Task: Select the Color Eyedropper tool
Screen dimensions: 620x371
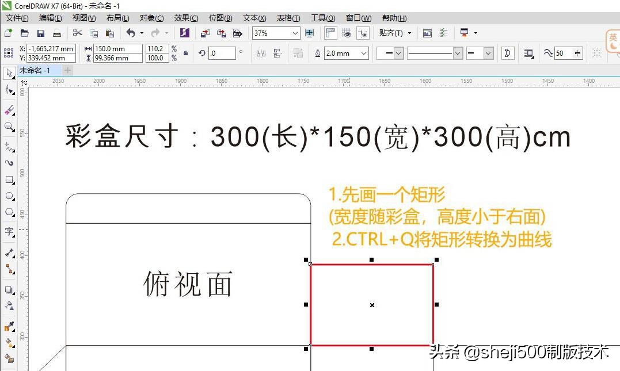Action: pos(9,326)
